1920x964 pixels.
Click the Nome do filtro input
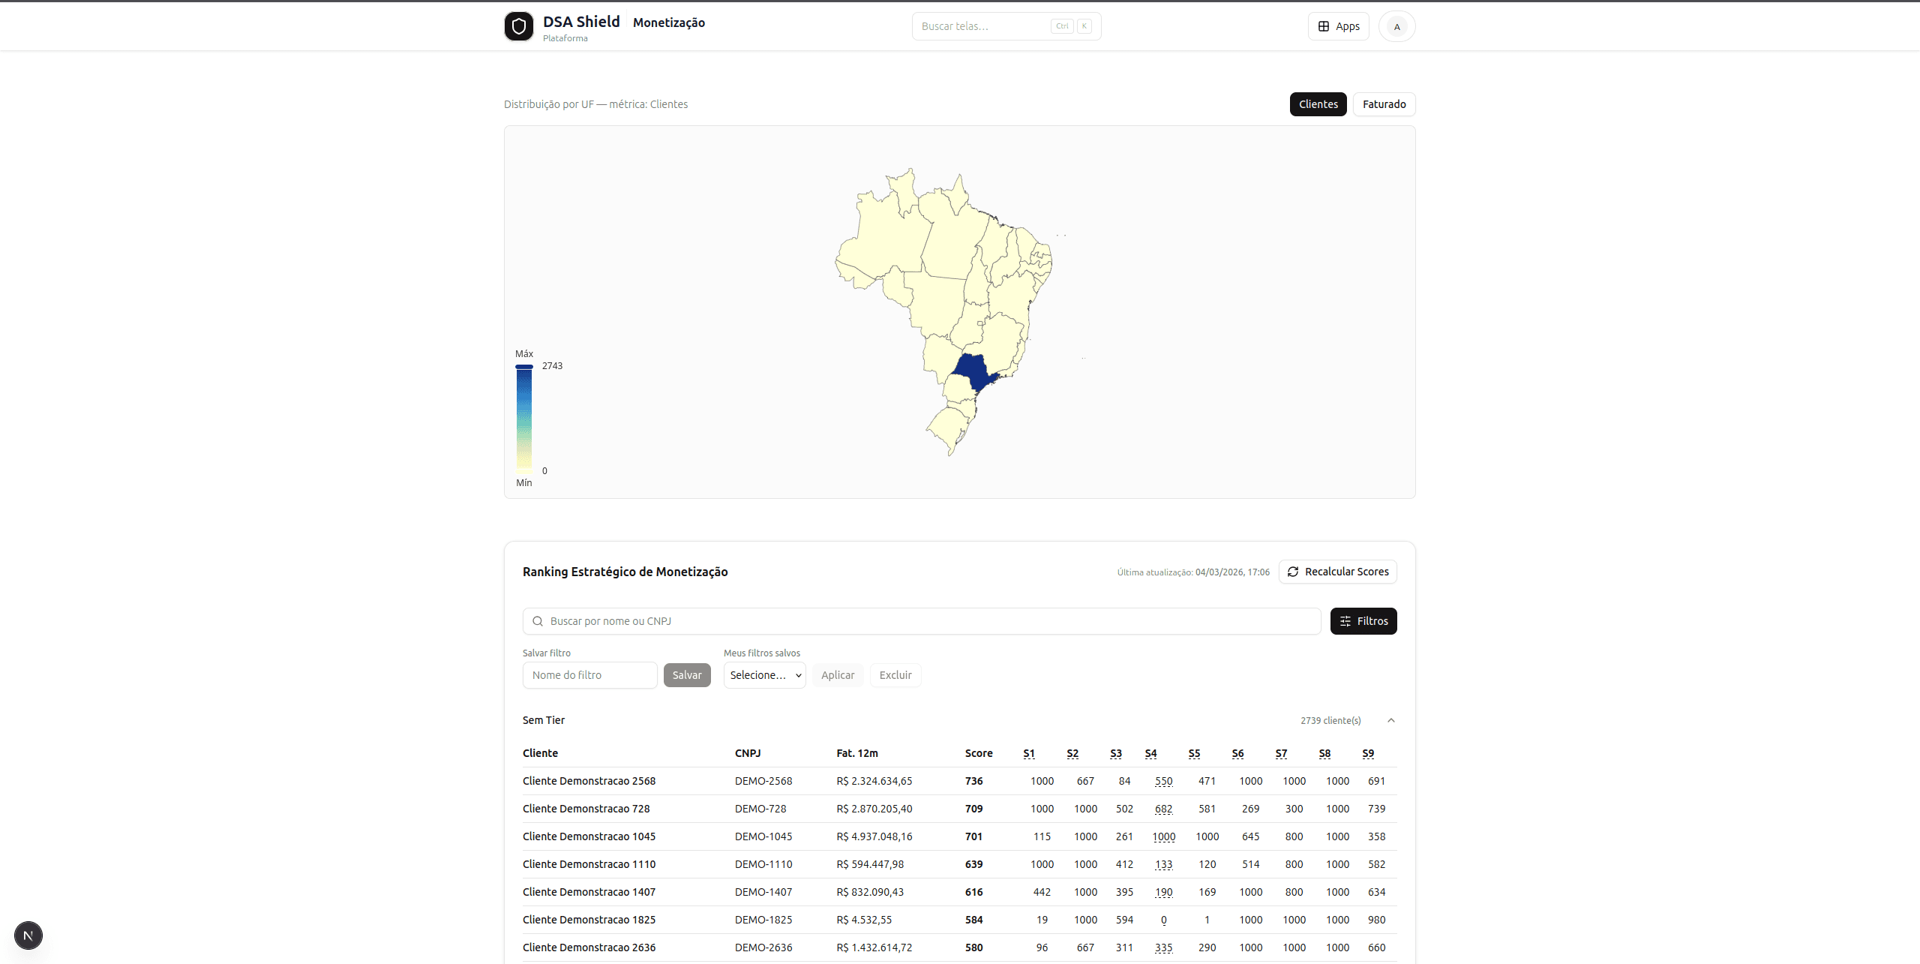(590, 675)
